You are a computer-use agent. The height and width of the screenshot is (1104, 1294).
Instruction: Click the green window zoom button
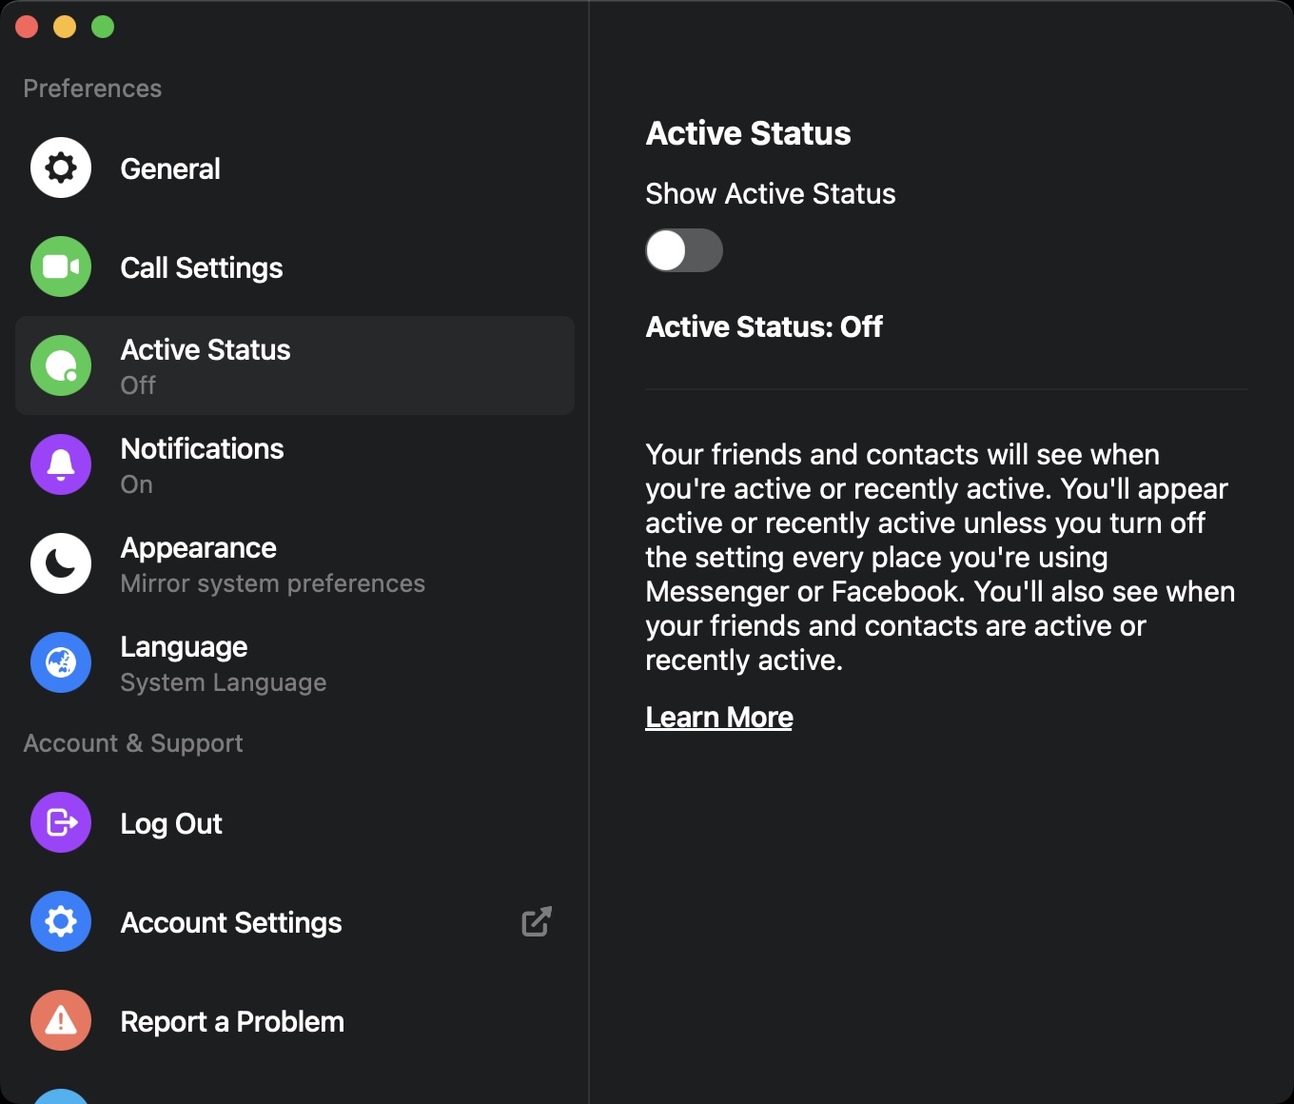click(x=103, y=28)
